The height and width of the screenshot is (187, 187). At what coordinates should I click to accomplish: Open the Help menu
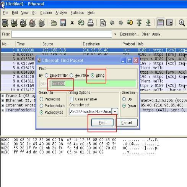point(91,13)
